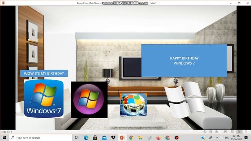Click the WOW ITS MY BIRTHDAY text box

tap(44, 73)
